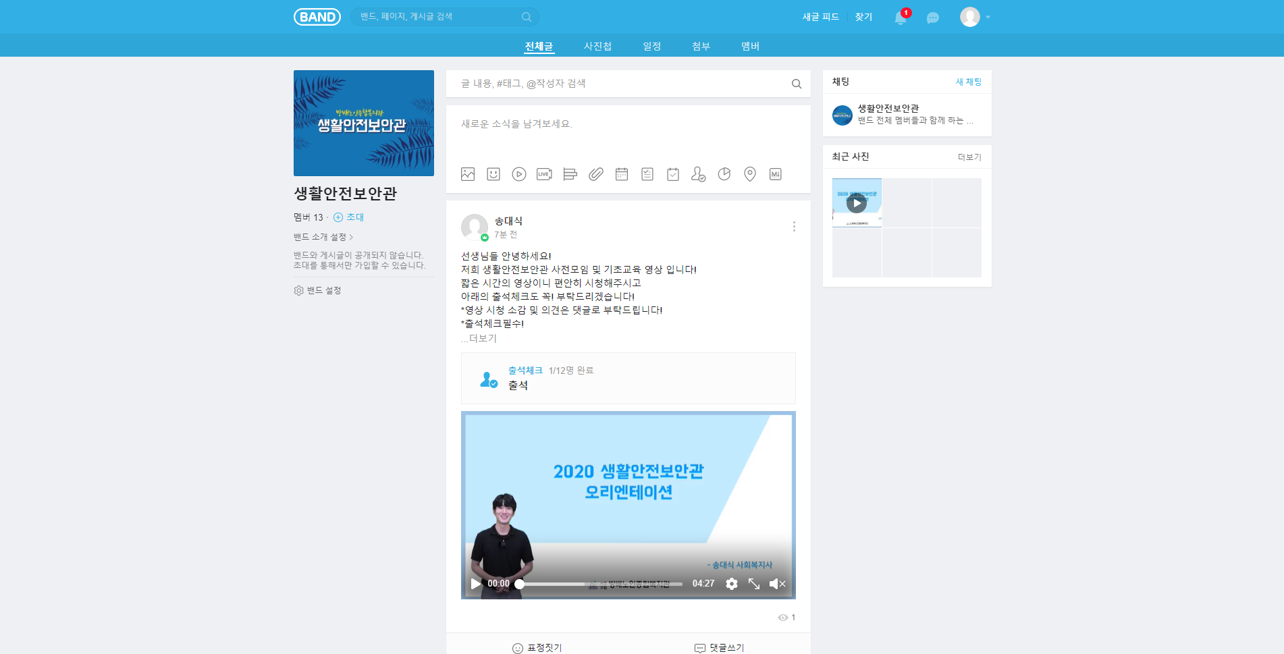Open 밴드 설정
The image size is (1284, 654).
click(324, 290)
